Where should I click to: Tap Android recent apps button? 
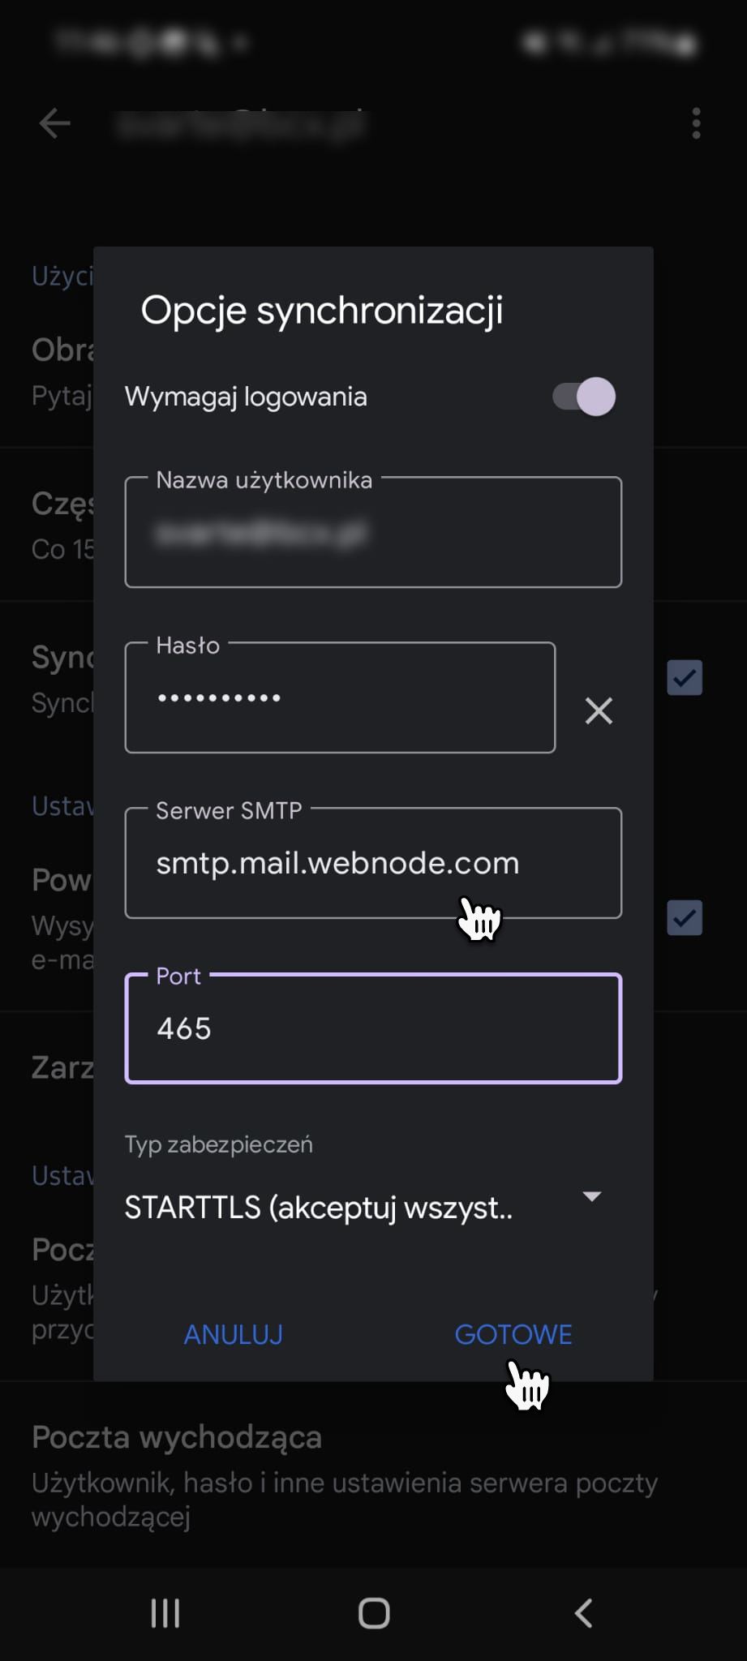click(x=165, y=1613)
